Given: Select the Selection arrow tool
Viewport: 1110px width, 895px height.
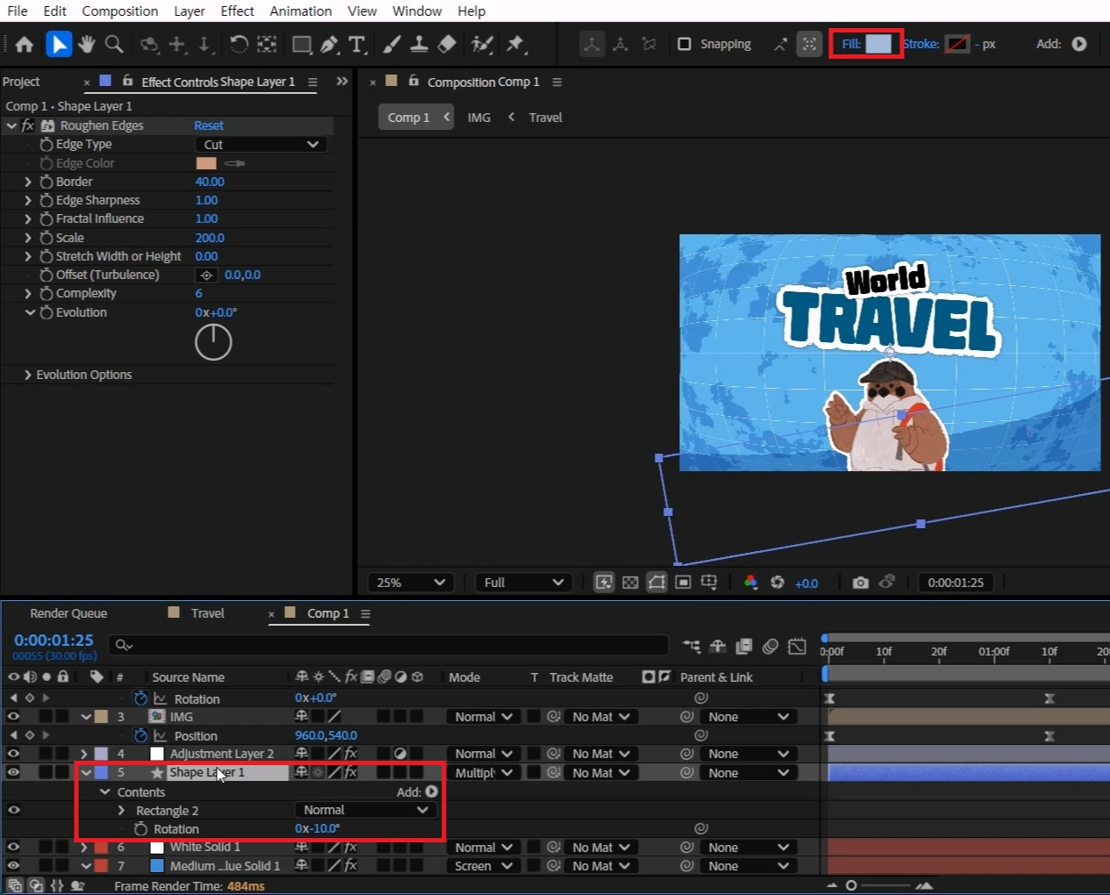Looking at the screenshot, I should point(59,44).
